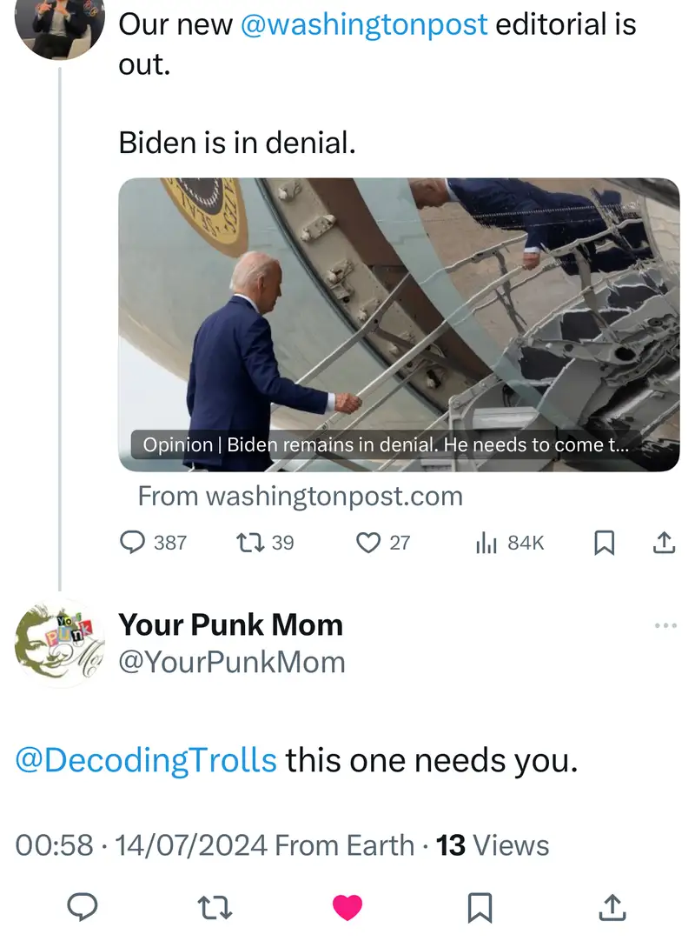Reply to the quoted editorial tweet
This screenshot has width=695, height=941.
[132, 543]
